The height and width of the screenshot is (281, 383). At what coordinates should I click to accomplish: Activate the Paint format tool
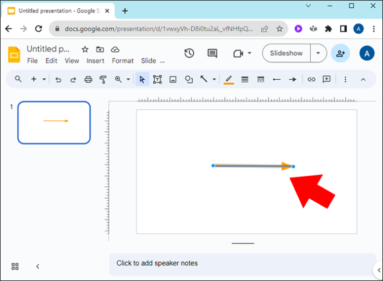(103, 79)
